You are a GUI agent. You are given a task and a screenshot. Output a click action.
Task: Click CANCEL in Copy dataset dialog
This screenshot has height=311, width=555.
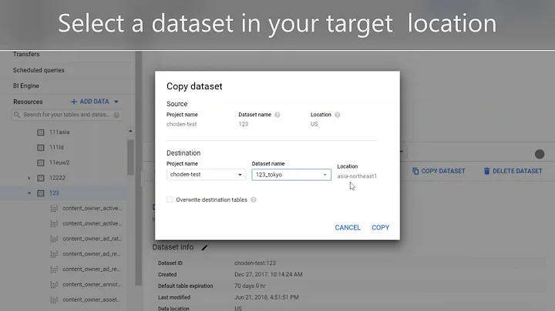(348, 228)
